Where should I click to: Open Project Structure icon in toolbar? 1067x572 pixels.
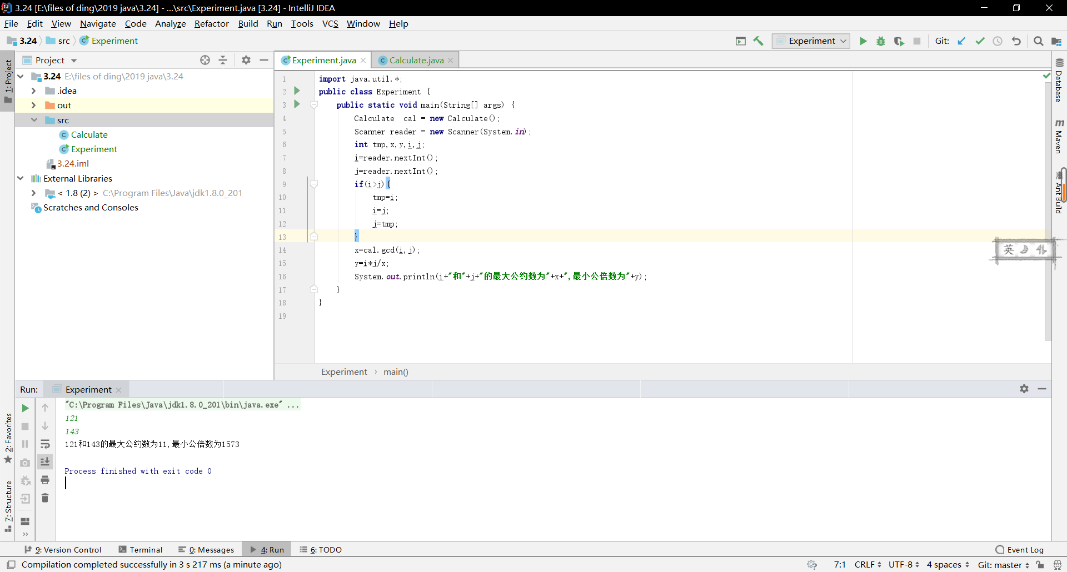[1056, 41]
